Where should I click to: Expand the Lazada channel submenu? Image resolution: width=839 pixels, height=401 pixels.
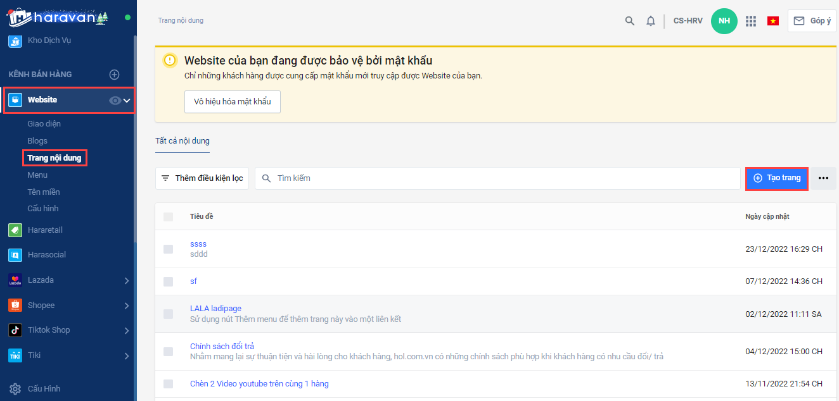[127, 280]
